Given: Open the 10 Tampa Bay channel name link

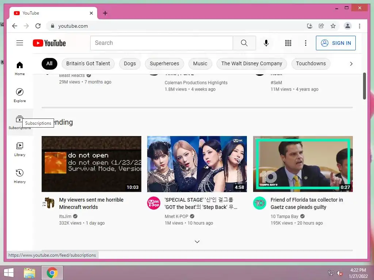Looking at the screenshot, I should point(284,217).
